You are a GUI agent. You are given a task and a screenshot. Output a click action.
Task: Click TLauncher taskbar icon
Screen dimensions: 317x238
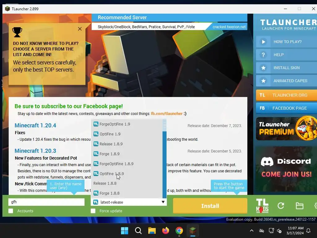(x=193, y=230)
